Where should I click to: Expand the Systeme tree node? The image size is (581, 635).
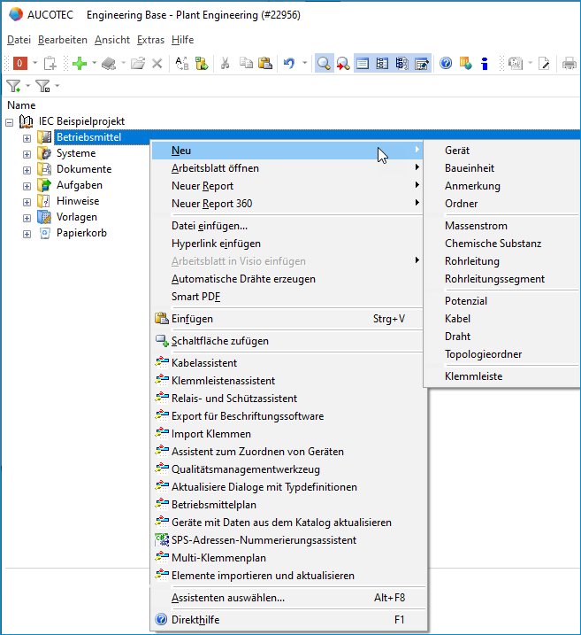pos(27,154)
